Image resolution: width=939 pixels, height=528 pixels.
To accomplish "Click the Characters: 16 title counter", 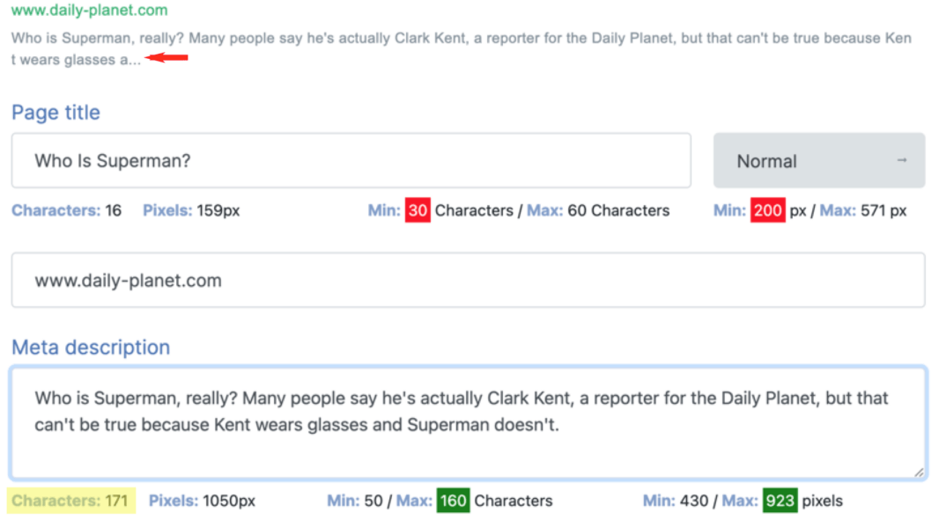I will 66,210.
